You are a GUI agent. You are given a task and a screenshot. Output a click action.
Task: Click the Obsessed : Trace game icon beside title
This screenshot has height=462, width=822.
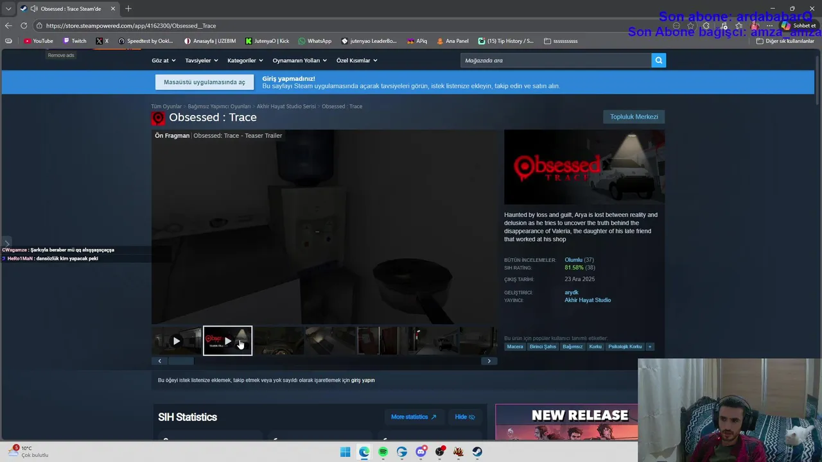click(158, 118)
